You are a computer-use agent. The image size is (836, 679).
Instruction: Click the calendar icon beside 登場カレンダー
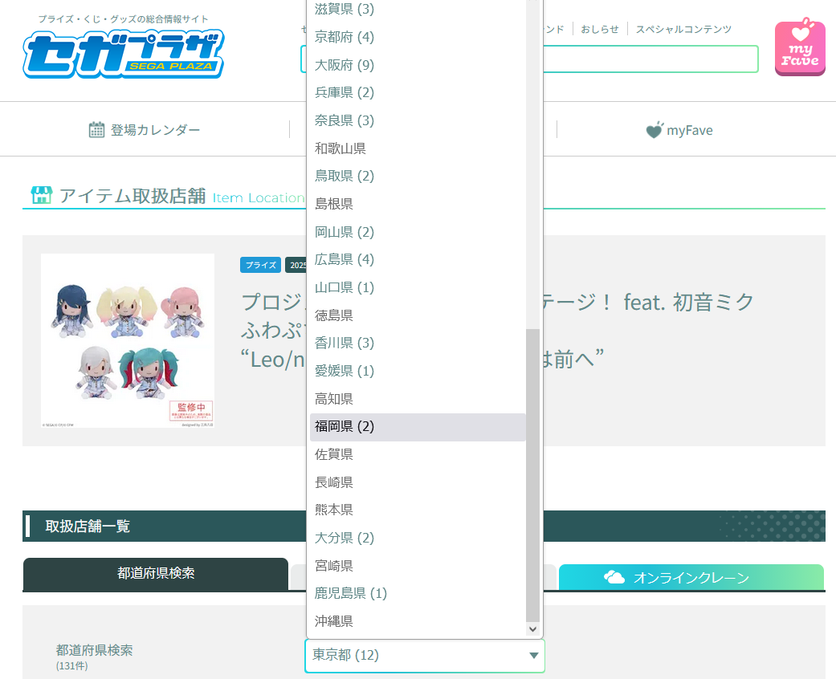[x=96, y=130]
